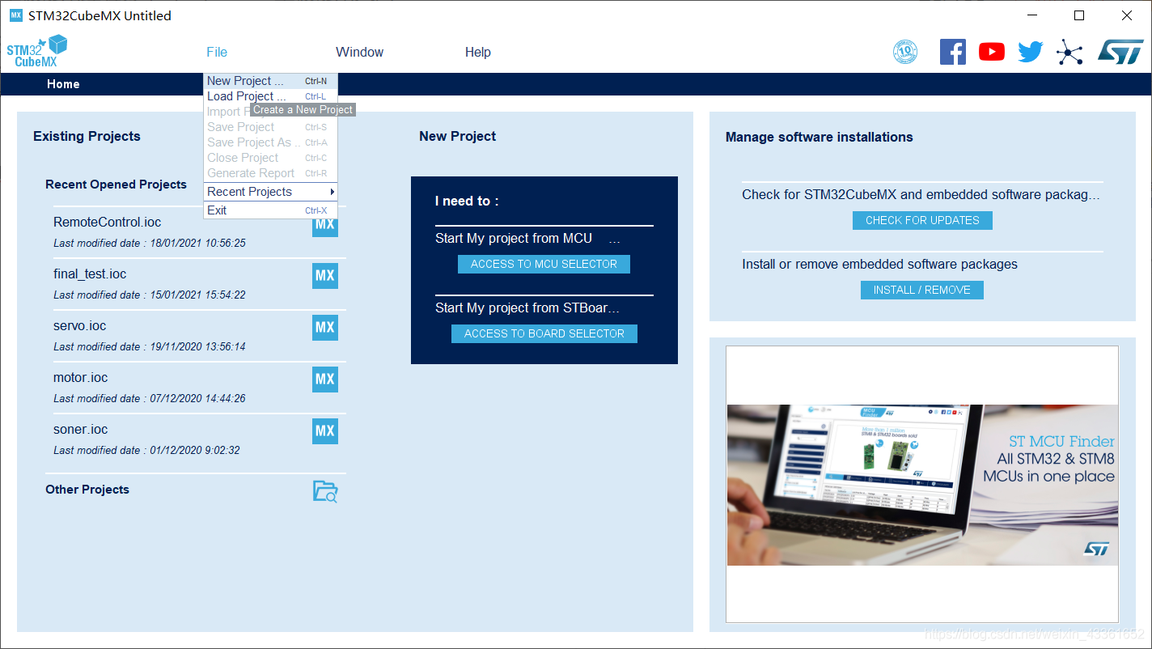Choose Load Project from File menu
The width and height of the screenshot is (1152, 649).
270,96
